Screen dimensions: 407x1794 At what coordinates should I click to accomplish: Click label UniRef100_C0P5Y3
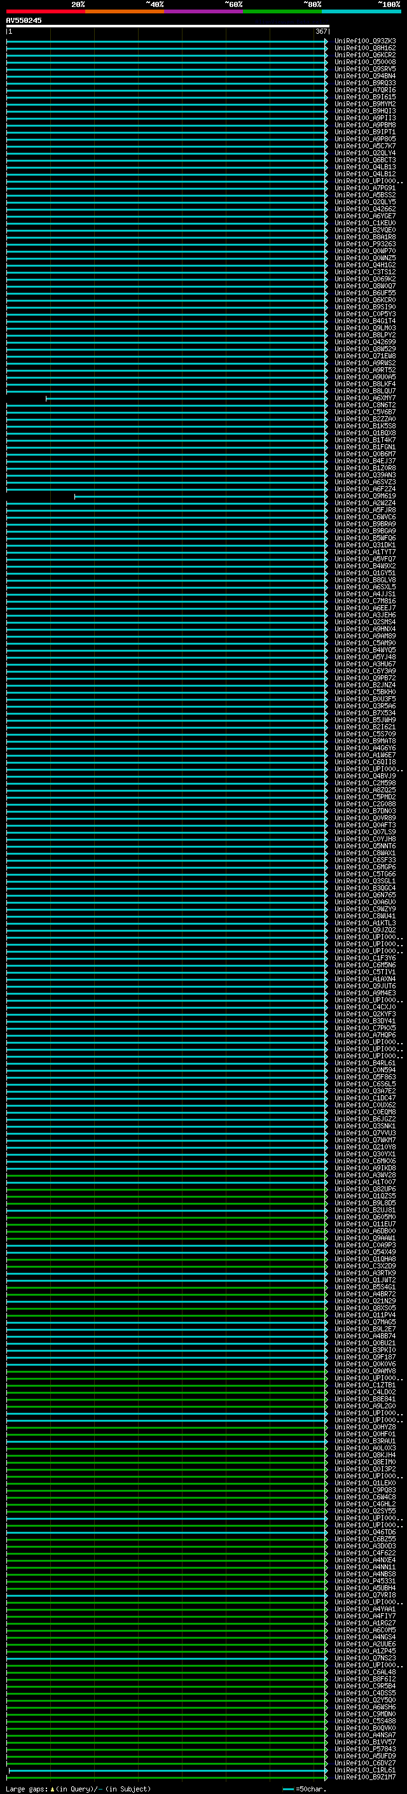(x=364, y=314)
